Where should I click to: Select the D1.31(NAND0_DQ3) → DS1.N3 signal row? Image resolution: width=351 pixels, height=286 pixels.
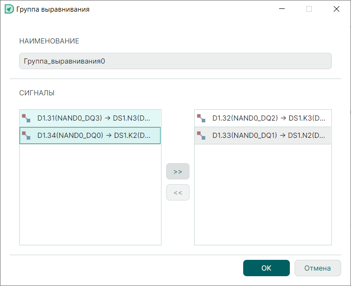[90, 118]
